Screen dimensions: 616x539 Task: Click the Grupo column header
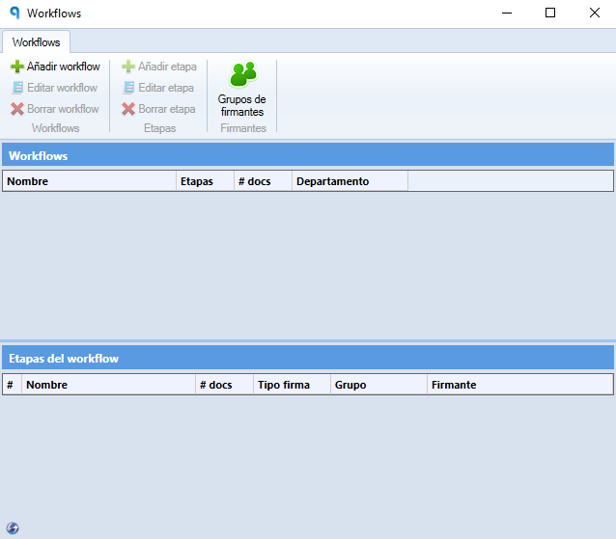(x=378, y=385)
